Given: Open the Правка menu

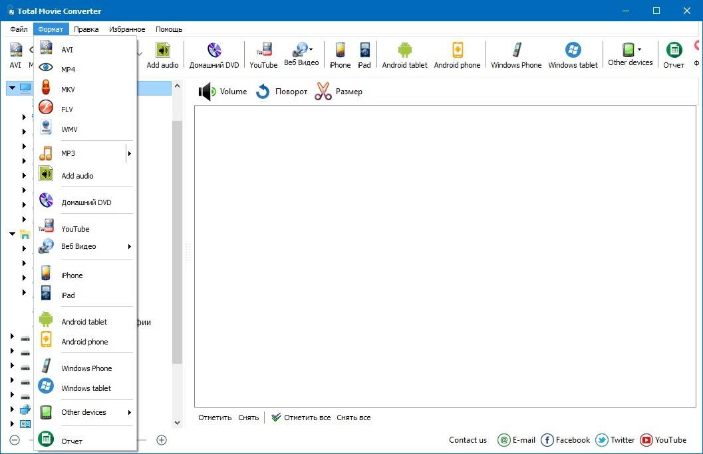Looking at the screenshot, I should pos(86,29).
